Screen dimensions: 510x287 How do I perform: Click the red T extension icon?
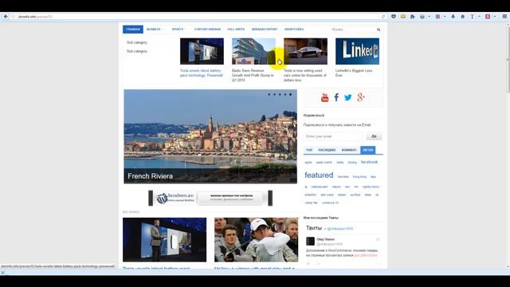tap(473, 16)
